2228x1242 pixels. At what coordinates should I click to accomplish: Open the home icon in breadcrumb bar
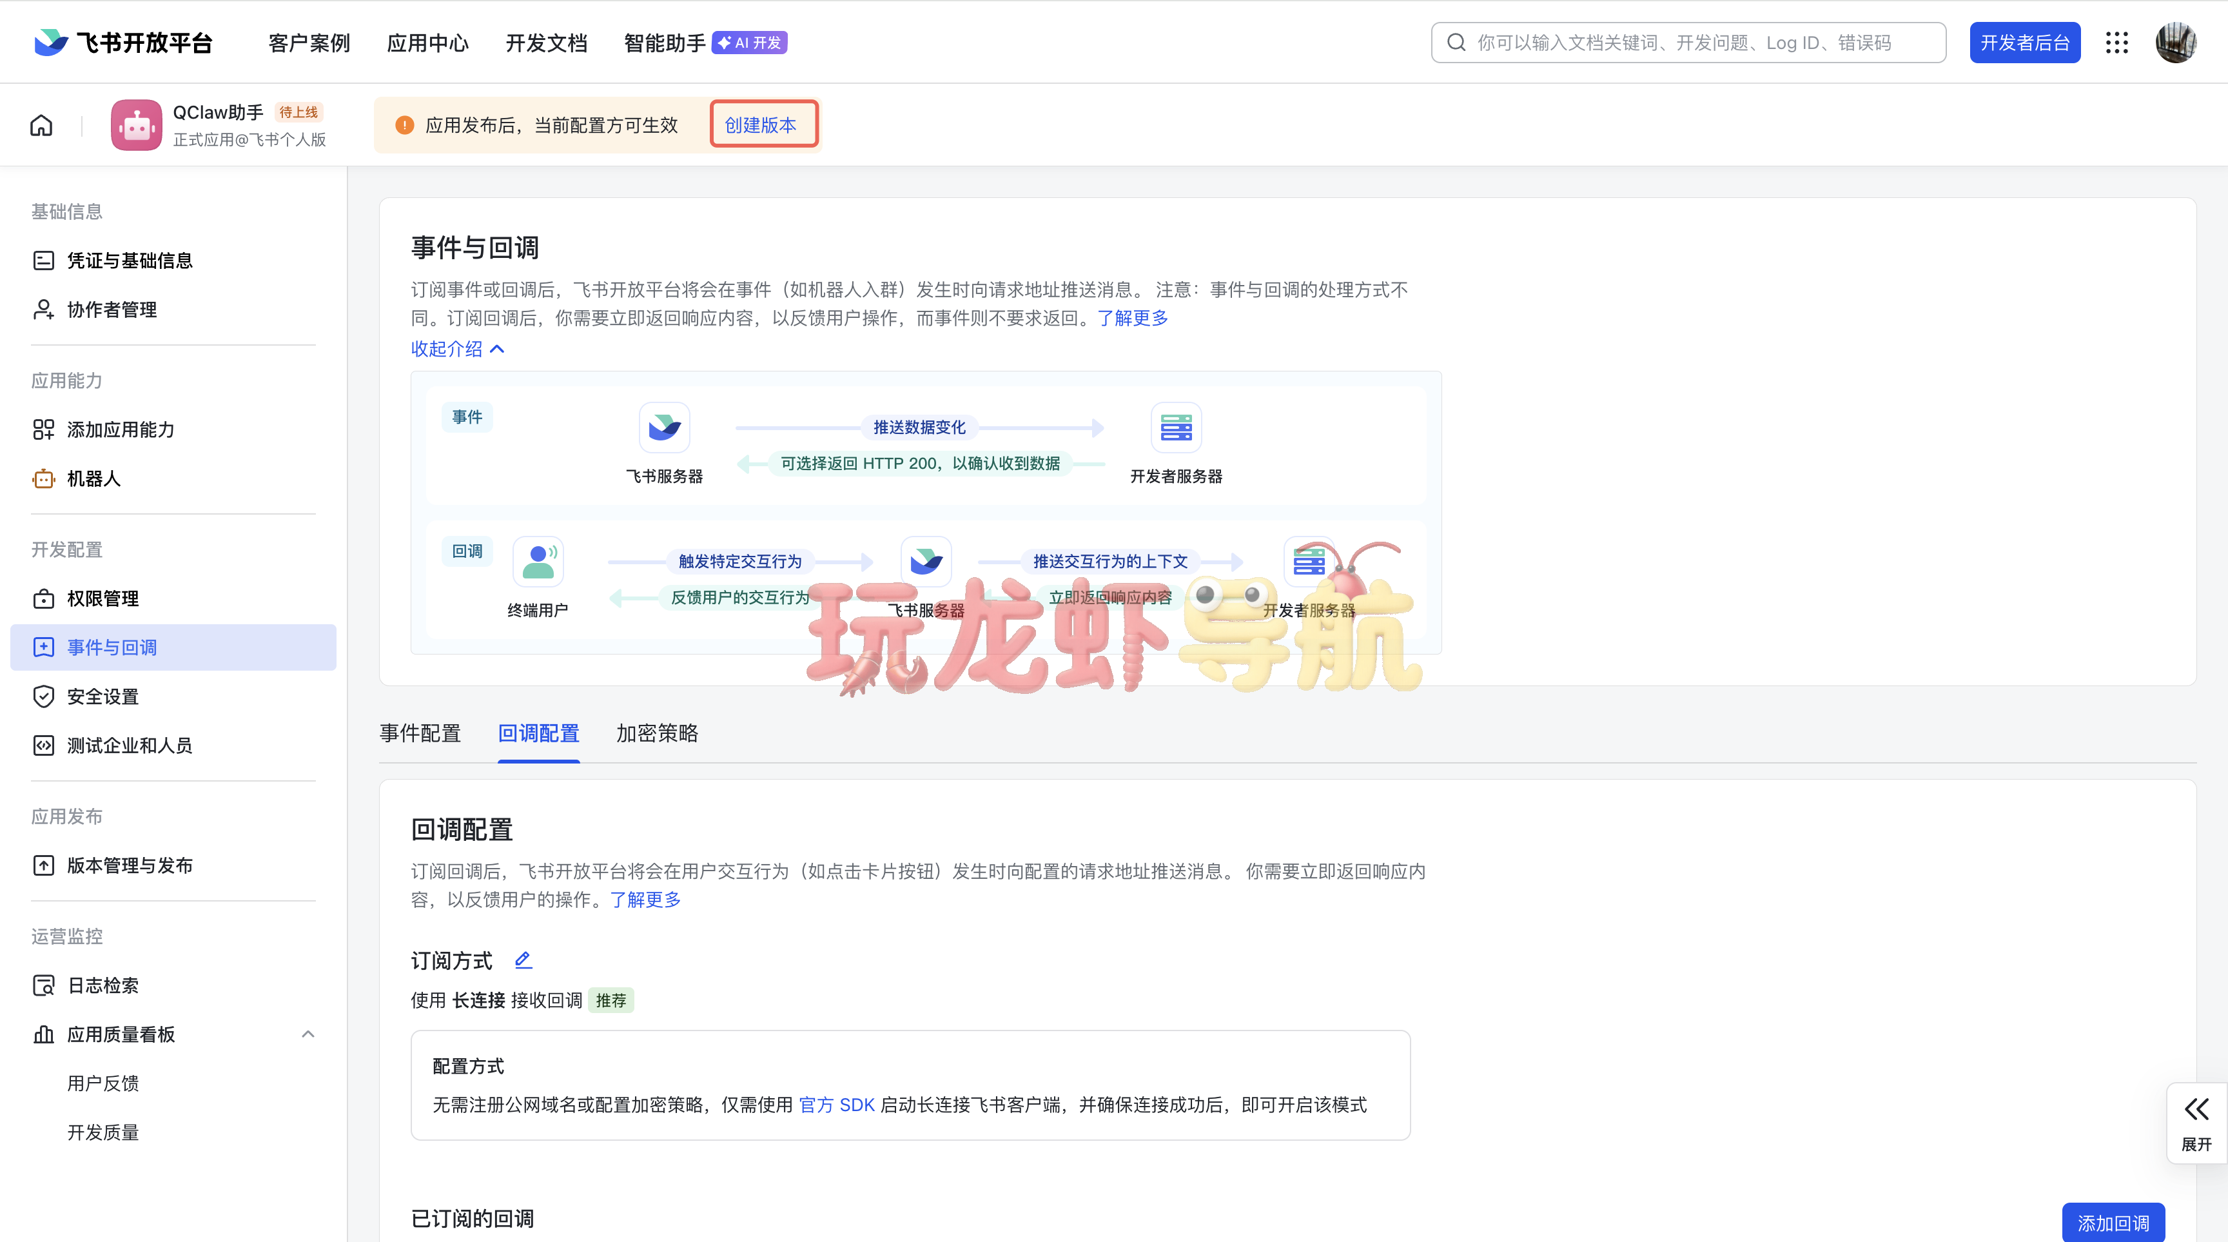tap(41, 125)
